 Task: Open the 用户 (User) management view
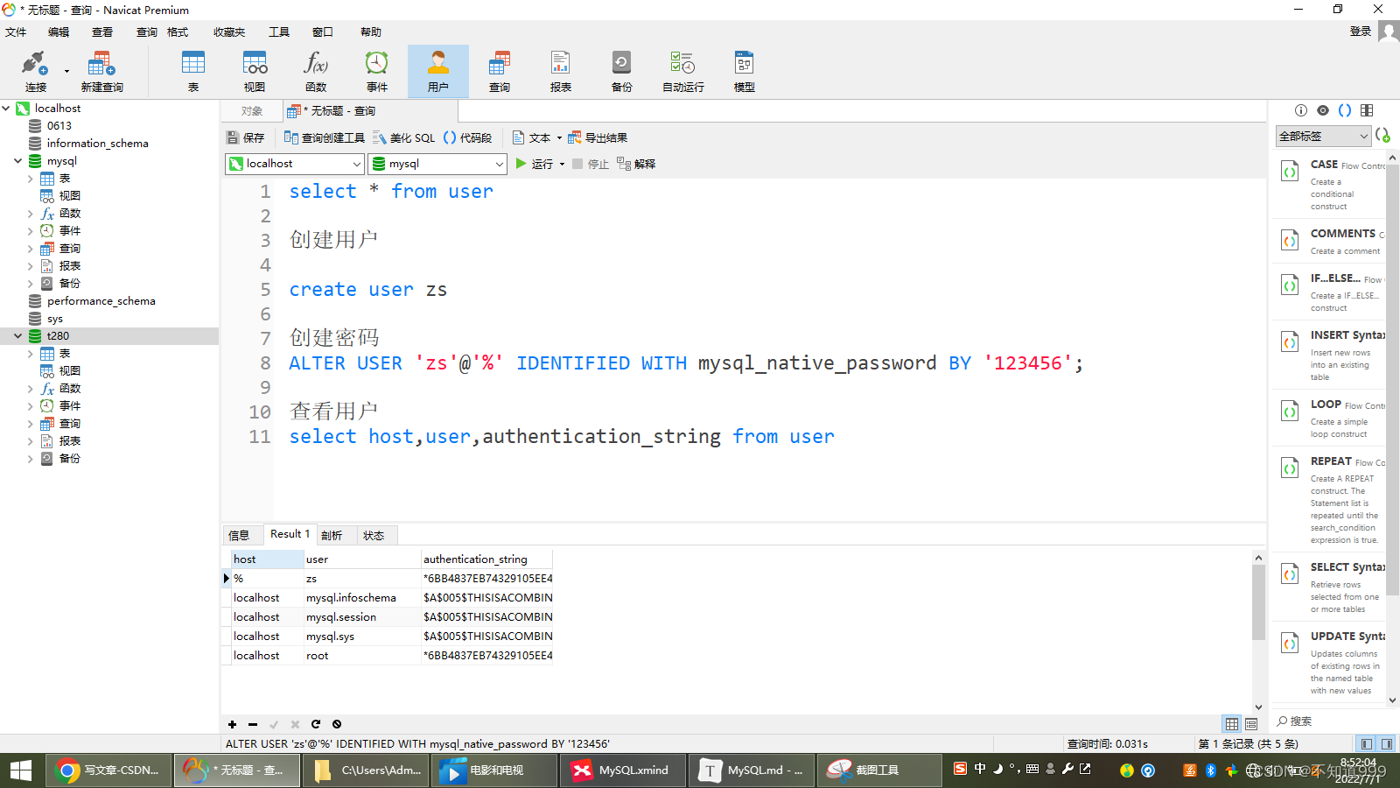coord(437,70)
